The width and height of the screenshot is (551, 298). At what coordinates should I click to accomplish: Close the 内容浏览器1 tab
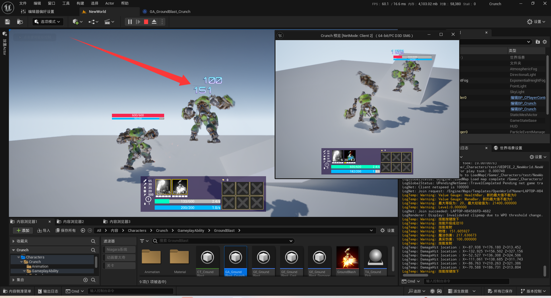50,222
